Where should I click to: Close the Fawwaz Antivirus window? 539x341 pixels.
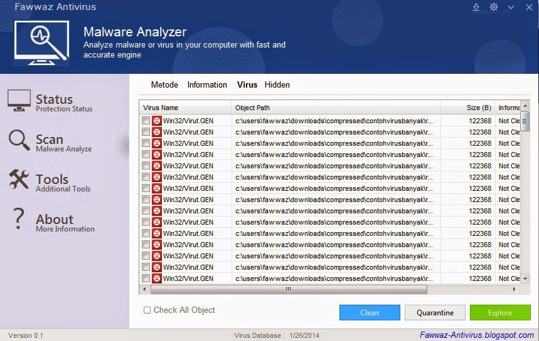[529, 8]
